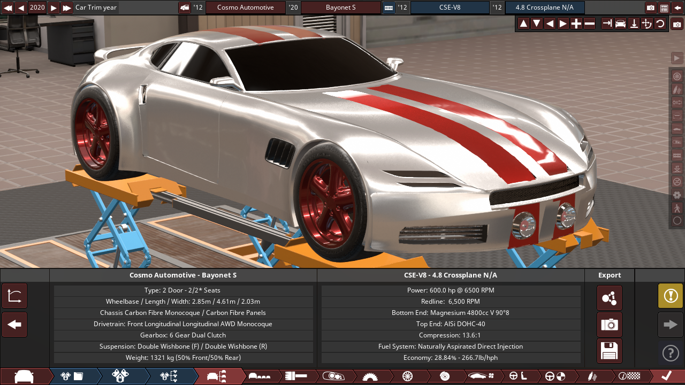
Task: Open the aerodynamics car and fan tab
Action: tap(483, 376)
